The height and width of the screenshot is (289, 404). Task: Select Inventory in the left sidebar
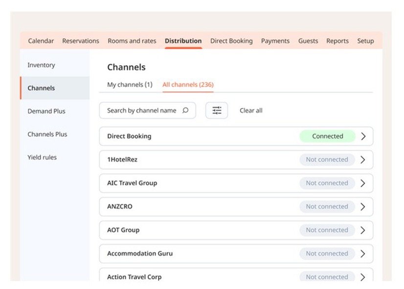pyautogui.click(x=41, y=65)
